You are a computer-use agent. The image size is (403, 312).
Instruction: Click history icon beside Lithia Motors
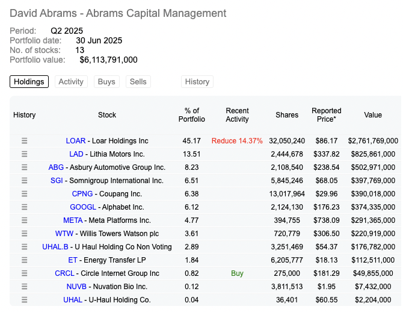[x=25, y=154]
